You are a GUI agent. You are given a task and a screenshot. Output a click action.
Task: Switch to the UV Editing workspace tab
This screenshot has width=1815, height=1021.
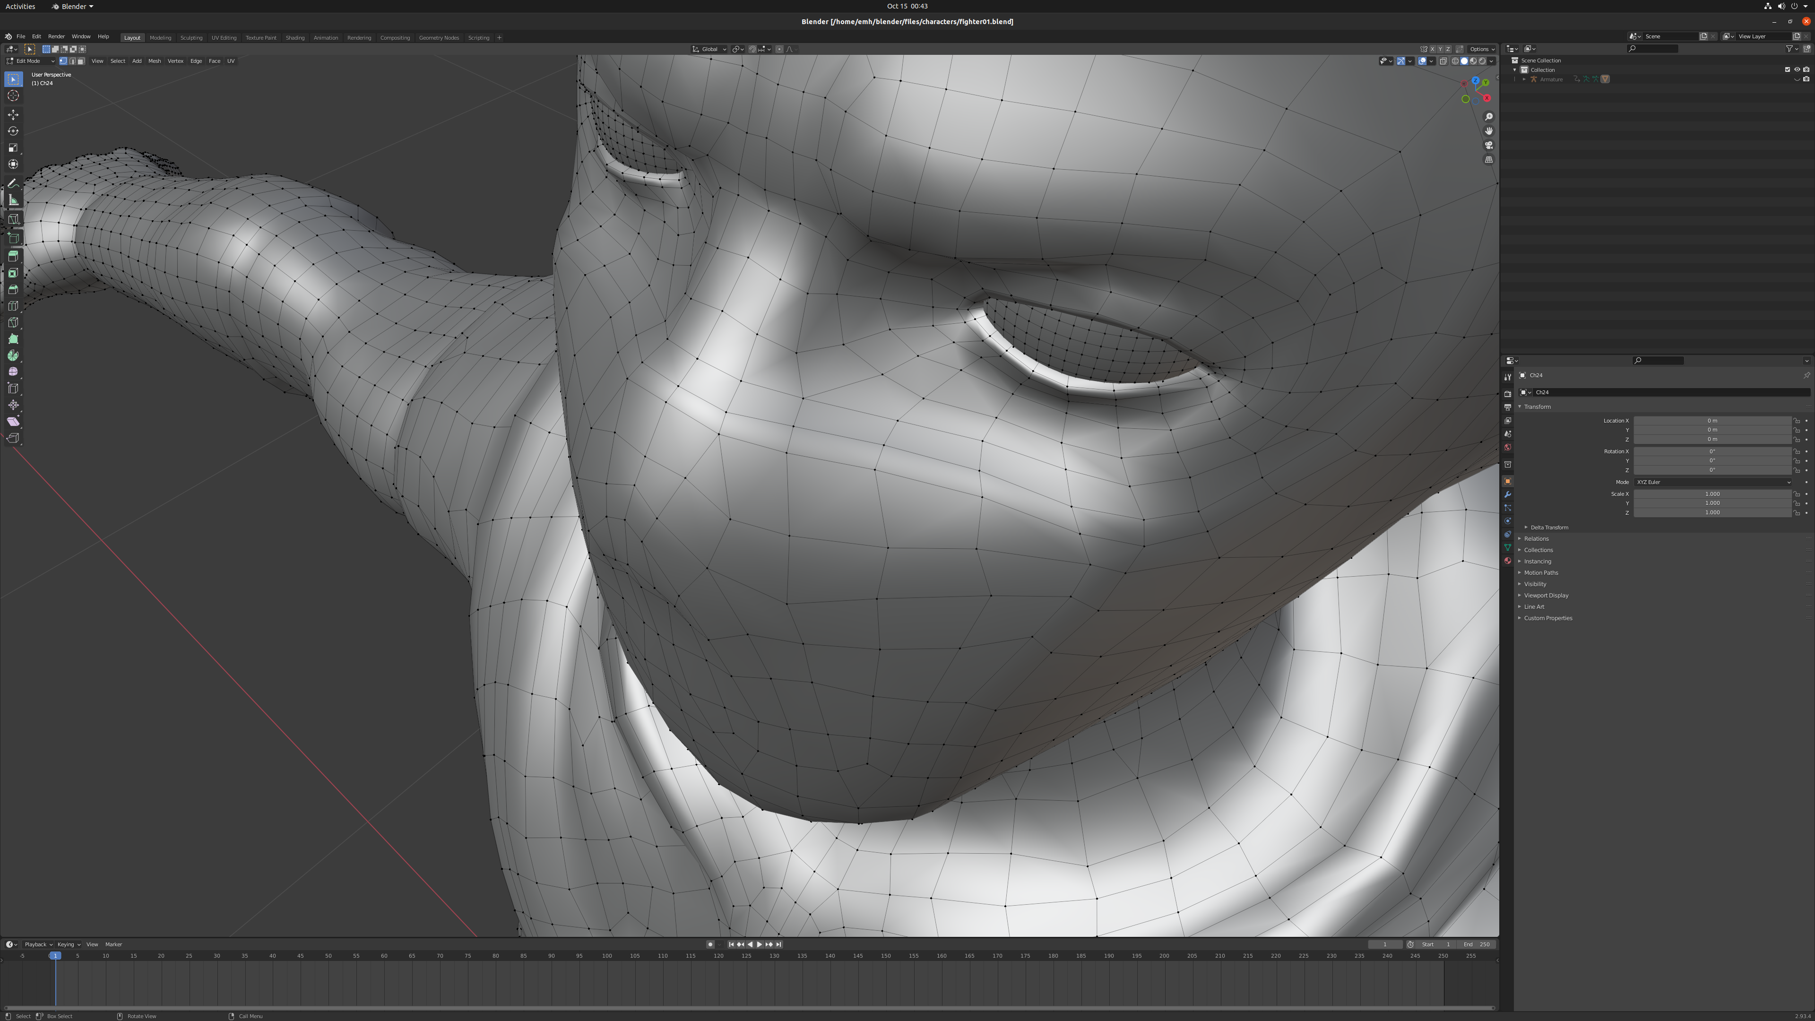point(224,37)
